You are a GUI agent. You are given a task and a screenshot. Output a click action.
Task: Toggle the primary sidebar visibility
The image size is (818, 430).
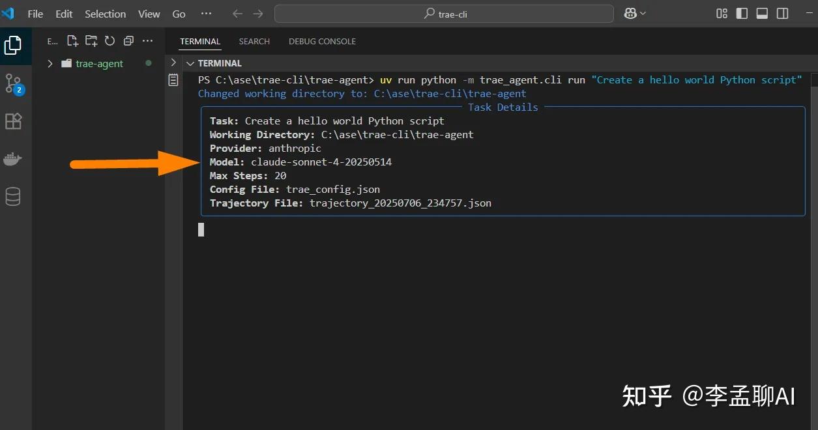point(741,13)
